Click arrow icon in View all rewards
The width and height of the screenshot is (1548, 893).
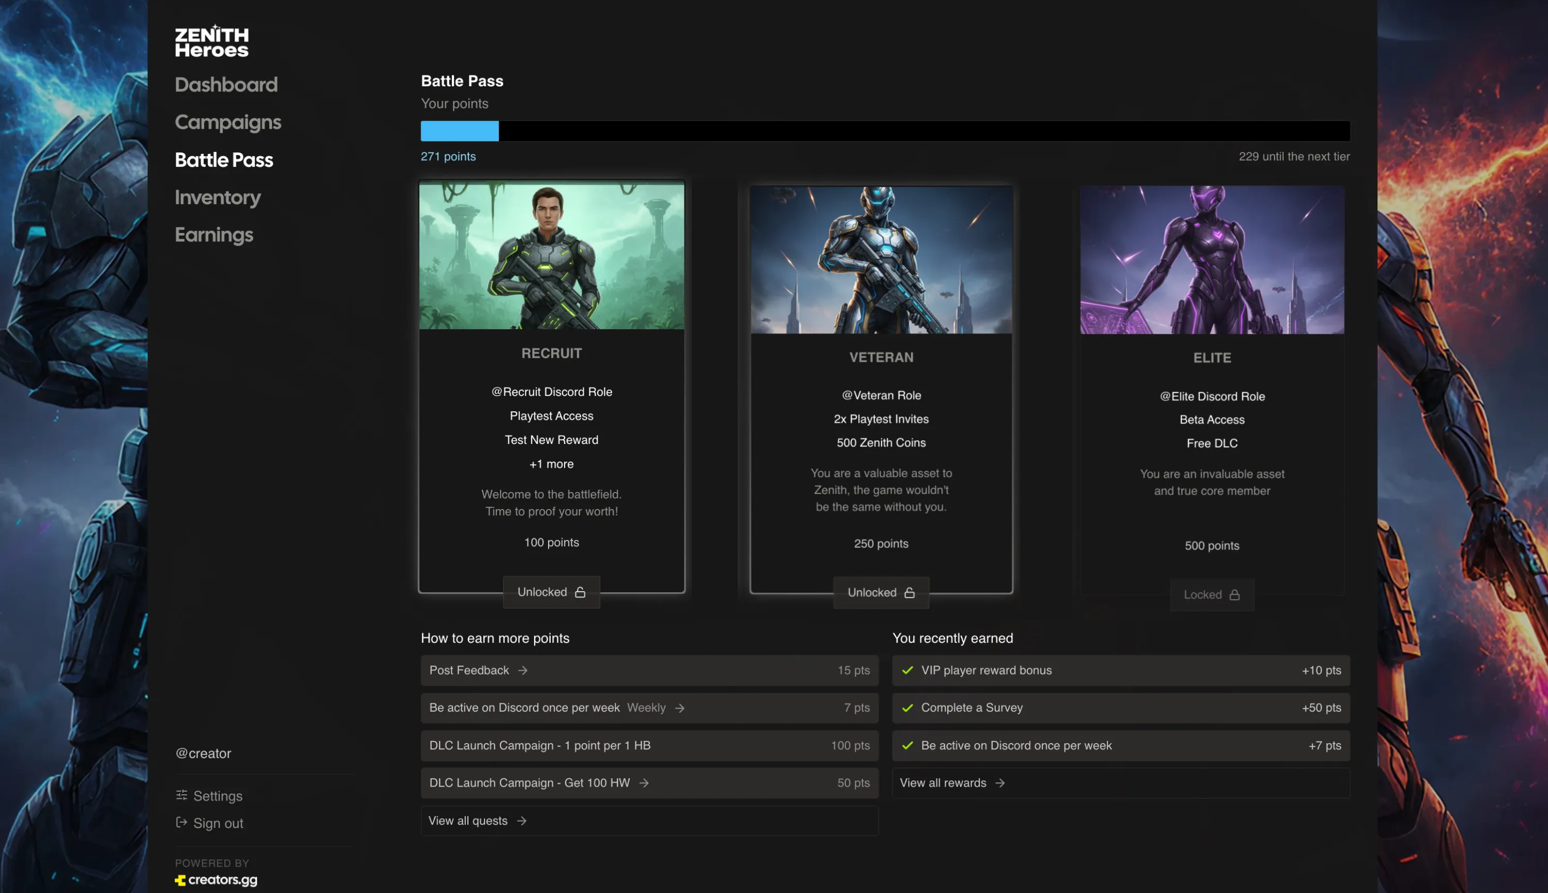(x=999, y=783)
